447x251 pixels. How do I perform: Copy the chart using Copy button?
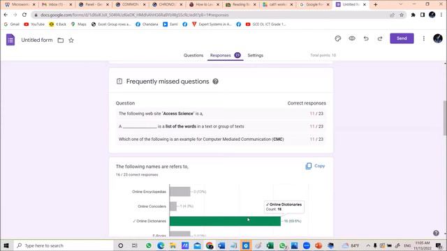(x=315, y=166)
